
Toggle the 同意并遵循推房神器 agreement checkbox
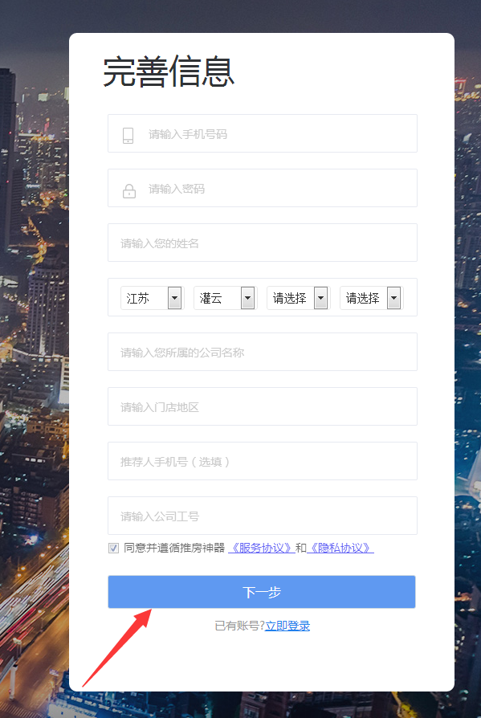pyautogui.click(x=113, y=548)
